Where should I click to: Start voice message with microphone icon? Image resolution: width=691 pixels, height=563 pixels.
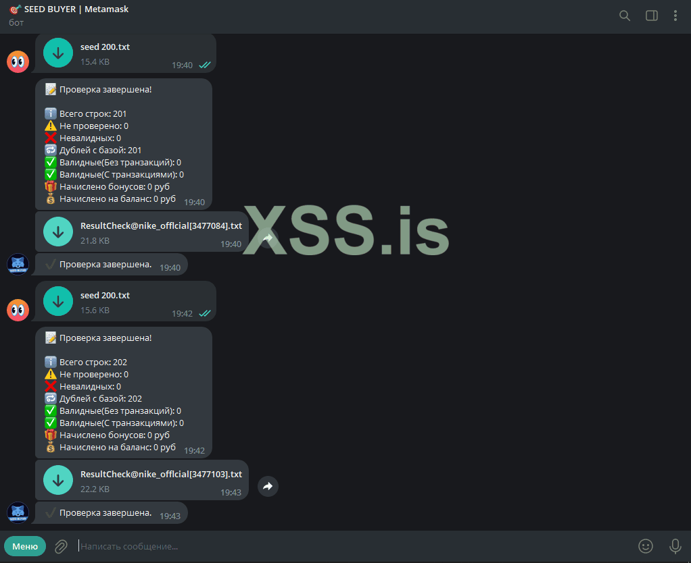coord(675,546)
